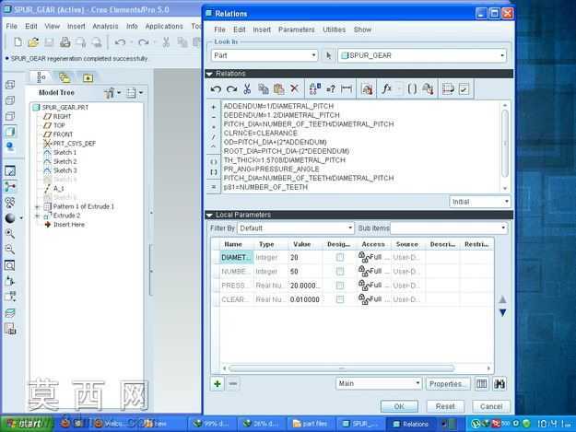Open Analysis menu in Creo main window
The height and width of the screenshot is (432, 576).
(x=105, y=27)
